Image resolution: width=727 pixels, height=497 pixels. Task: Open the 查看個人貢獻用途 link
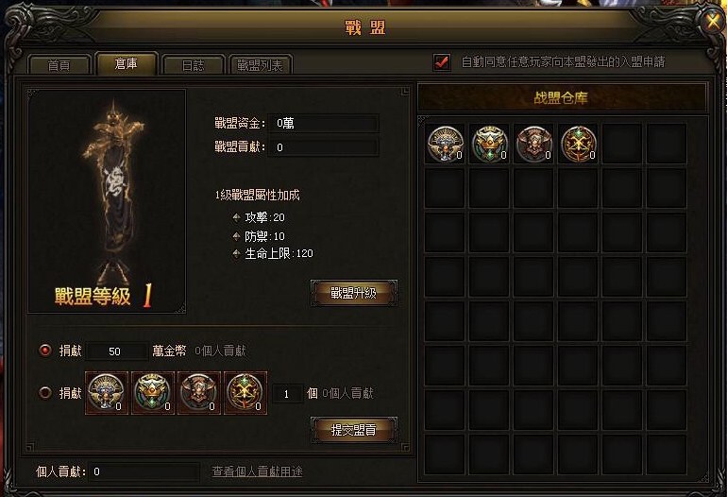click(257, 471)
